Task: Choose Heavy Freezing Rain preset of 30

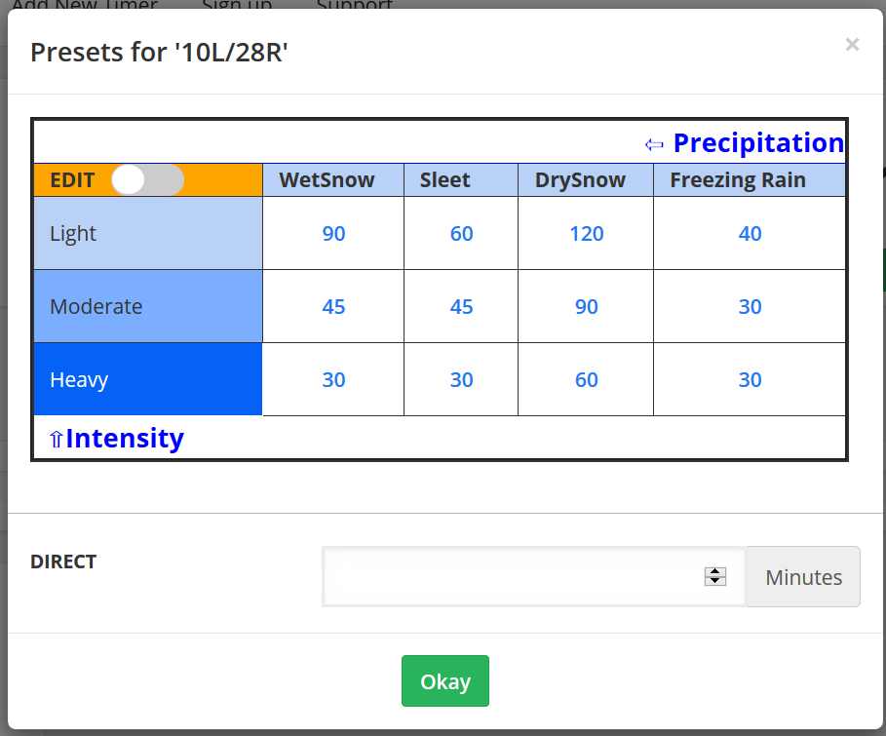Action: pyautogui.click(x=750, y=380)
